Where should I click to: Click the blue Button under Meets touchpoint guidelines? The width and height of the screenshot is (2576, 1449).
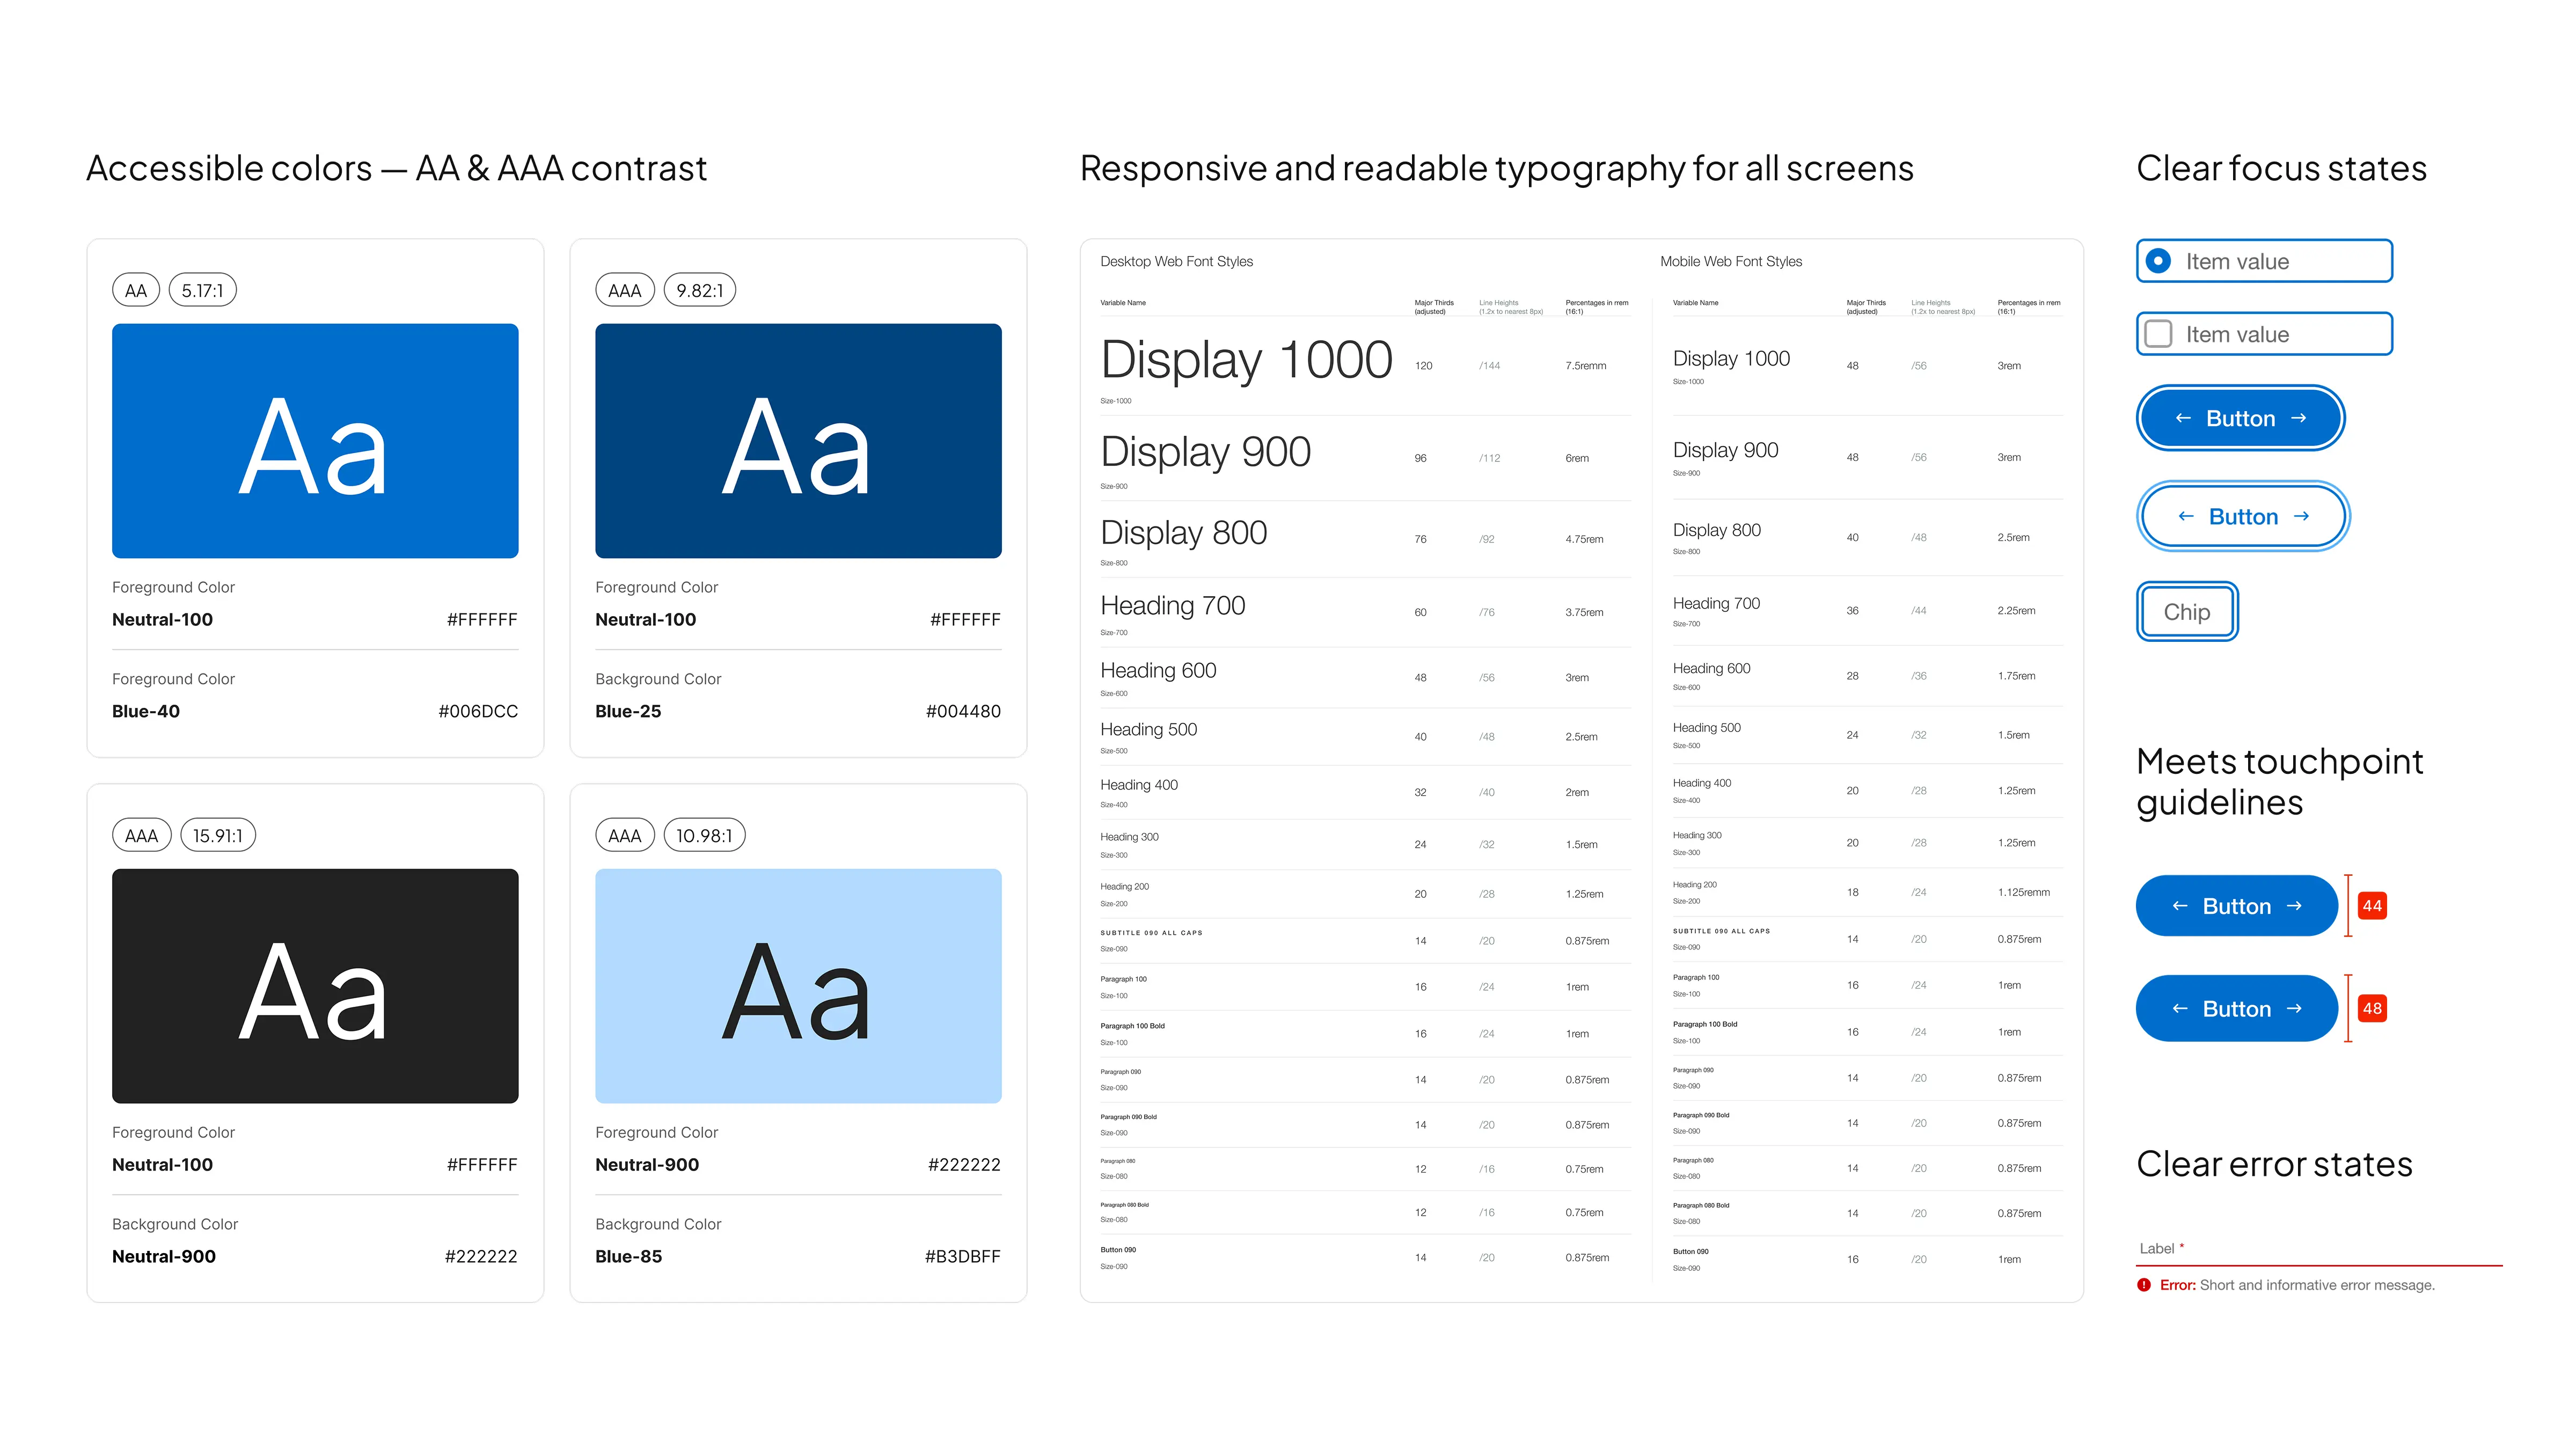point(2237,905)
